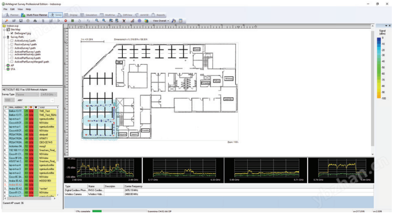Click the Undo arrow toolbar icon
Screen dimensions: 394x214
click(x=80, y=20)
